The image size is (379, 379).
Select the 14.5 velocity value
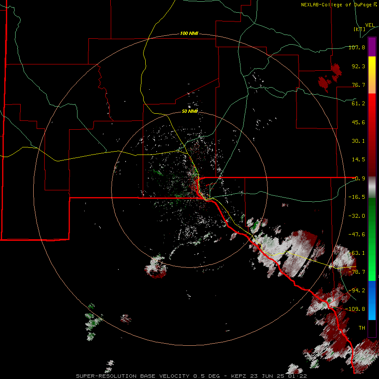click(358, 160)
